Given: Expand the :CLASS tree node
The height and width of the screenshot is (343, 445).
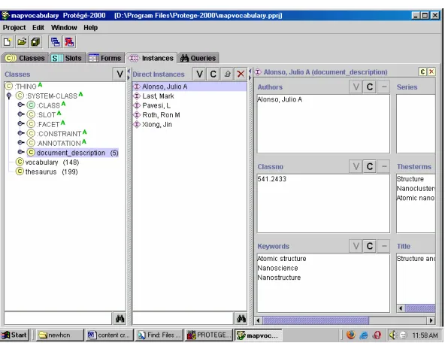Looking at the screenshot, I should (20, 105).
